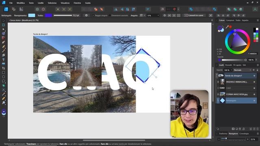This screenshot has width=260, height=146.
Task: Toggle the Raggio singolo checkbox
Action: (93, 15)
